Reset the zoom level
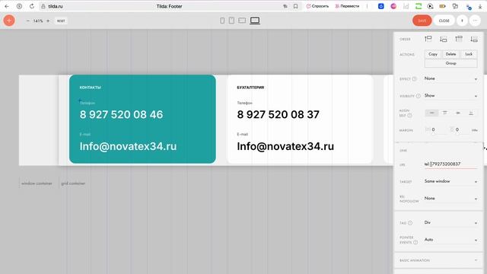The height and width of the screenshot is (274, 487). point(61,21)
